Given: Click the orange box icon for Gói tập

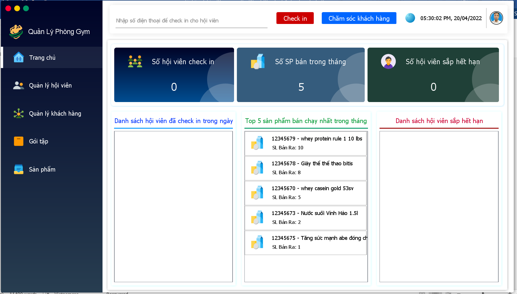Looking at the screenshot, I should click(19, 141).
